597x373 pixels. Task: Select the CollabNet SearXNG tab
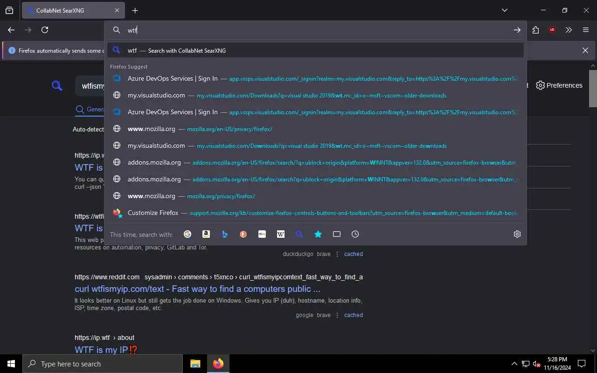73,10
